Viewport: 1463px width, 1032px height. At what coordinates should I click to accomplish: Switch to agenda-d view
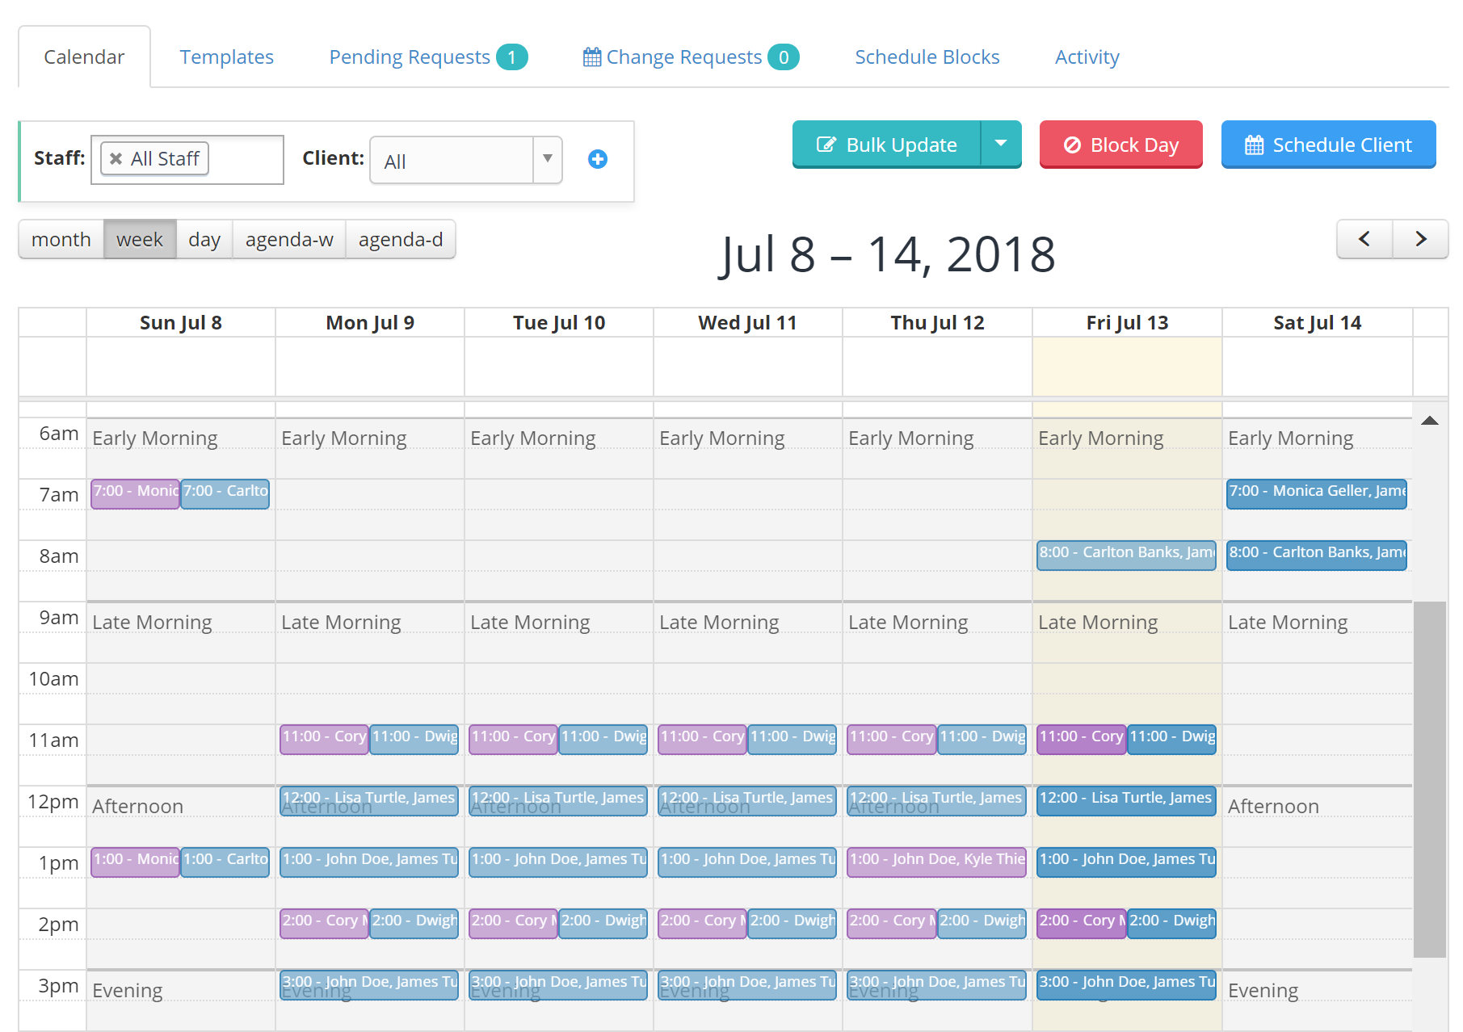[x=401, y=239]
